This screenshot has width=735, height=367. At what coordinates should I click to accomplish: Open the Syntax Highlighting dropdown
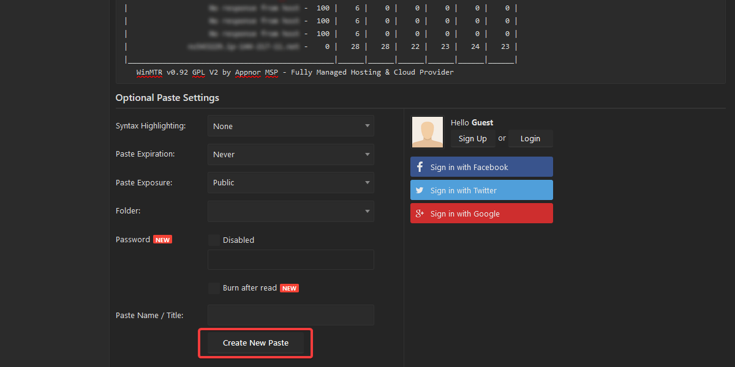pyautogui.click(x=291, y=126)
